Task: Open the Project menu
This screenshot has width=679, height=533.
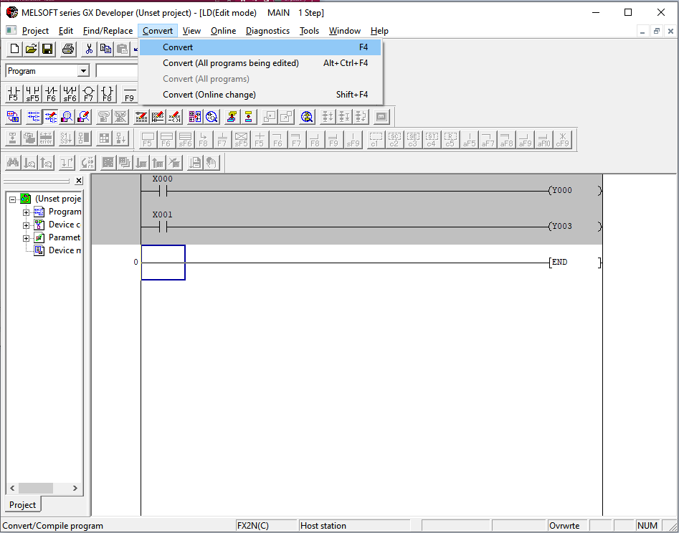Action: (36, 31)
